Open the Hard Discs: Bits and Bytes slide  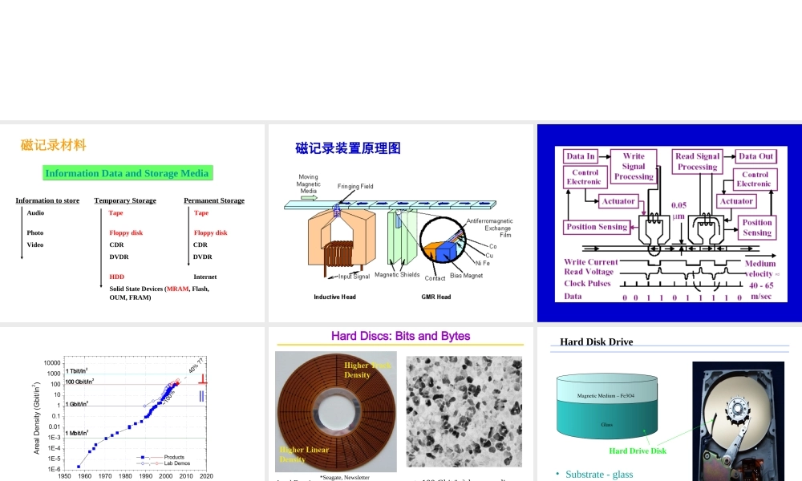point(399,336)
